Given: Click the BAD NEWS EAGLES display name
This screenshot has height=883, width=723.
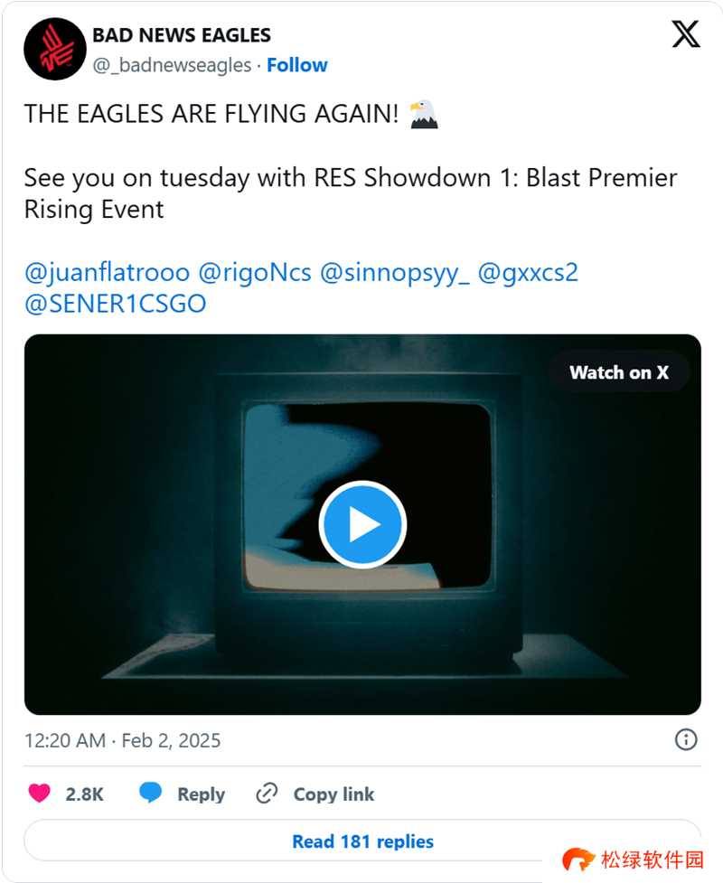Looking at the screenshot, I should click(182, 36).
